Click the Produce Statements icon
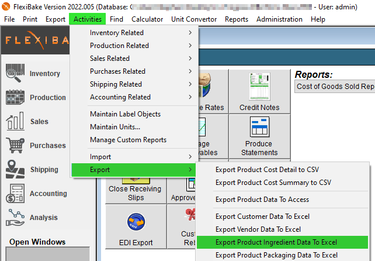The image size is (375, 261). click(259, 127)
